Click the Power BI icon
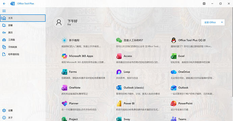 [119, 104]
